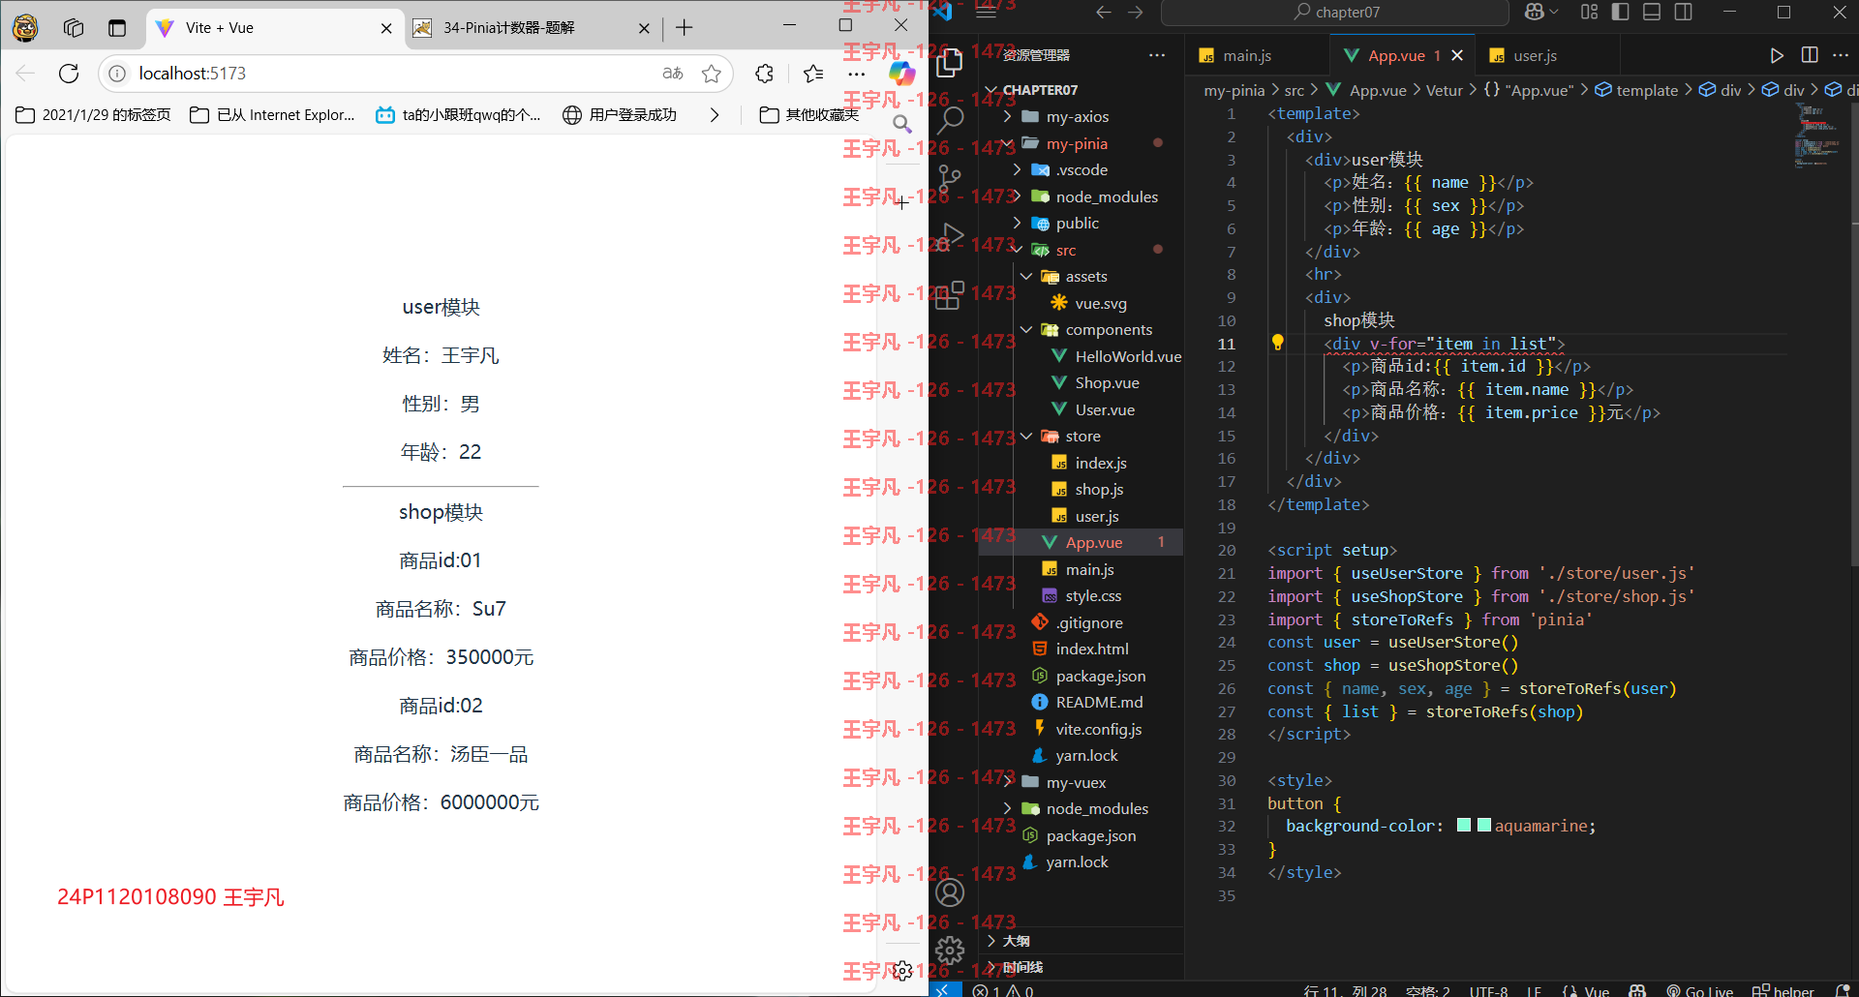Screen dimensions: 1859x997
Task: Open the Problems error and warning counter
Action: [x=1003, y=989]
